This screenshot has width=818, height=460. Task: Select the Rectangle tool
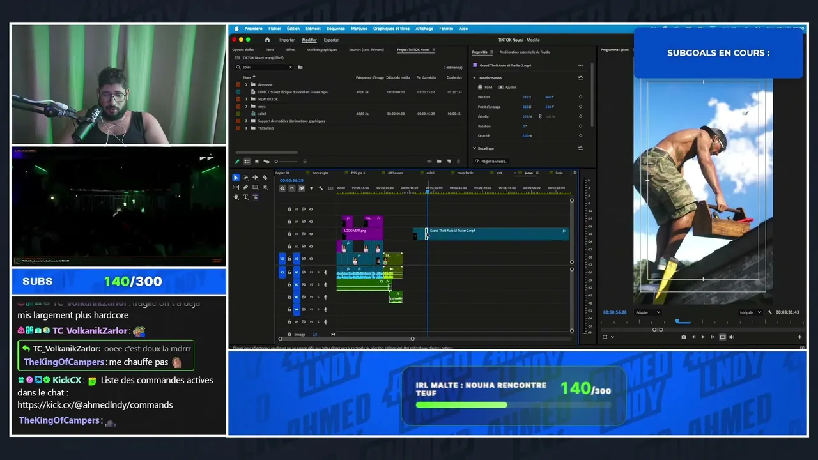tap(255, 187)
